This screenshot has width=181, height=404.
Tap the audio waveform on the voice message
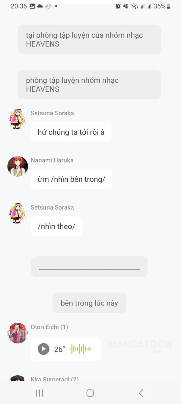coord(81,349)
